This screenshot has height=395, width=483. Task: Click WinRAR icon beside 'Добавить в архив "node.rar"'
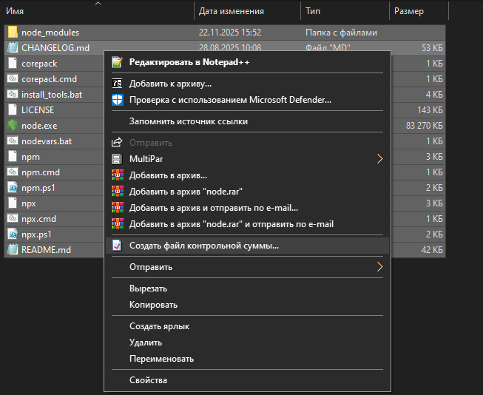pyautogui.click(x=118, y=192)
